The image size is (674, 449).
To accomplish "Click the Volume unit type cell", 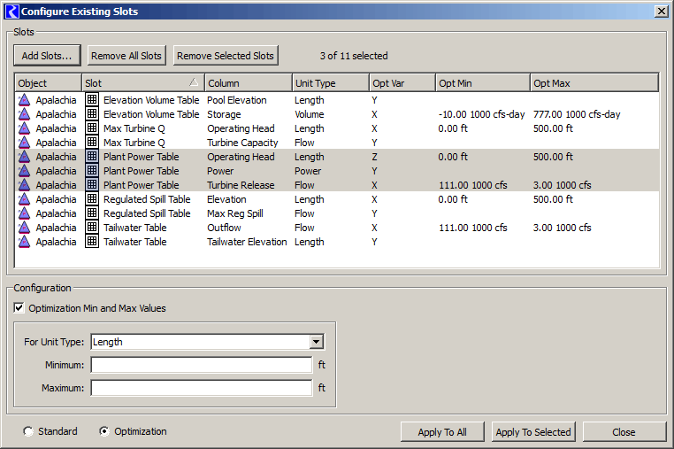I will pyautogui.click(x=309, y=114).
